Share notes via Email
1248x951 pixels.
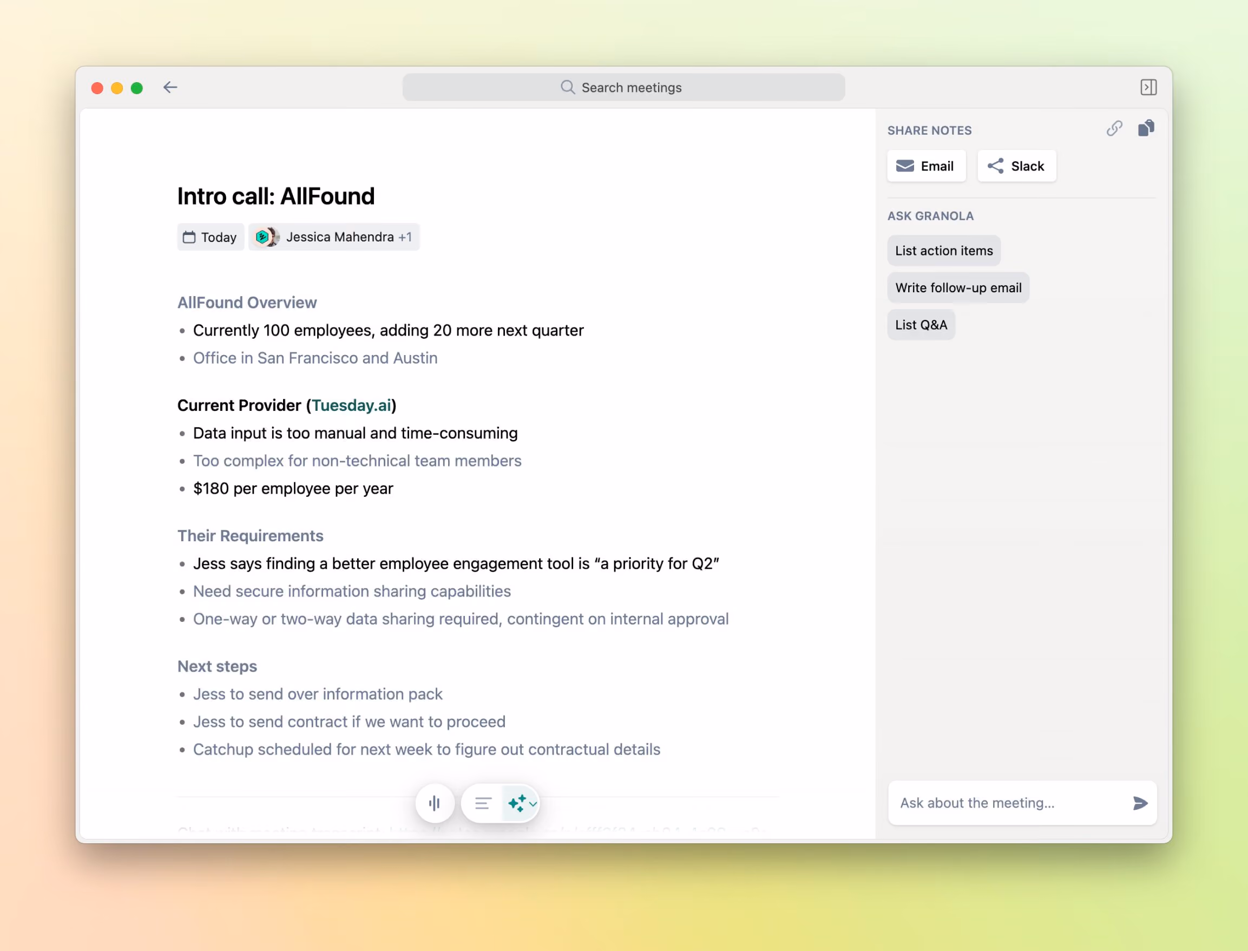point(926,166)
